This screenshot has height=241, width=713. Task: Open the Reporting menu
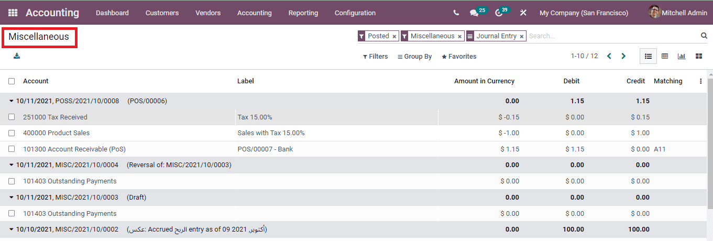[x=303, y=13]
